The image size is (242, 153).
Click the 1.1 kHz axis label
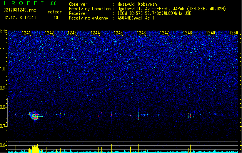[x=3, y=50]
